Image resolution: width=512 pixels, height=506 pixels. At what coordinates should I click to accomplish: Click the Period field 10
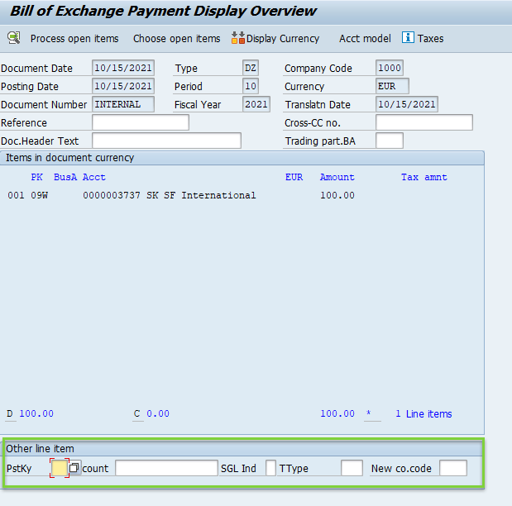251,86
